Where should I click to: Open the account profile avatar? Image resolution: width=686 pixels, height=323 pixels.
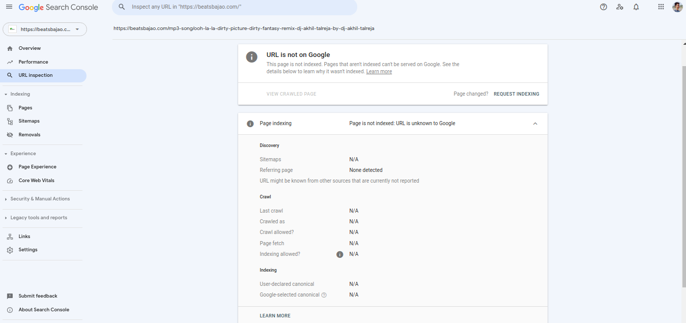677,7
